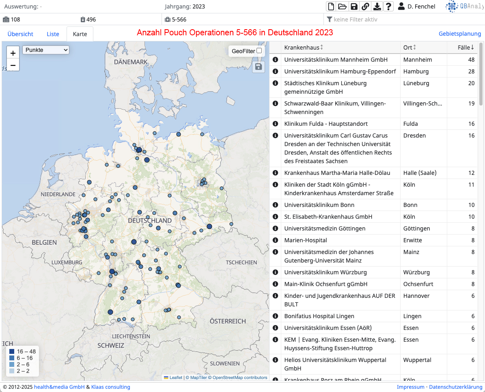Show info for Universitätsklinikum Hamburg-Eppendorf
485x392 pixels.
click(275, 71)
